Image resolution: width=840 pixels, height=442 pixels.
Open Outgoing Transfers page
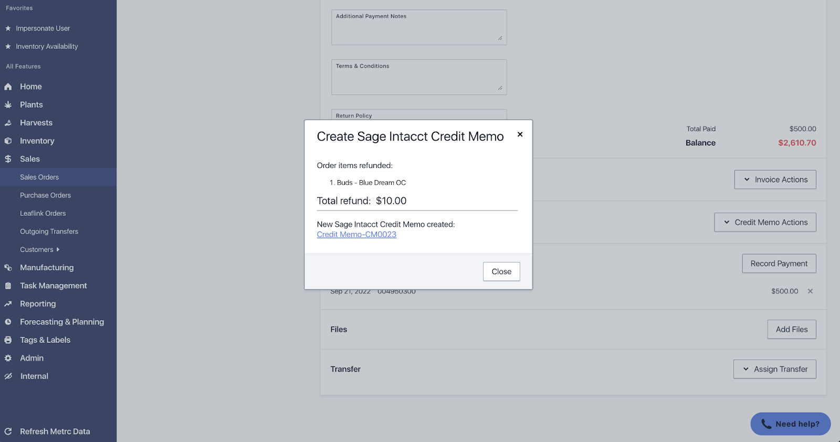pos(49,231)
